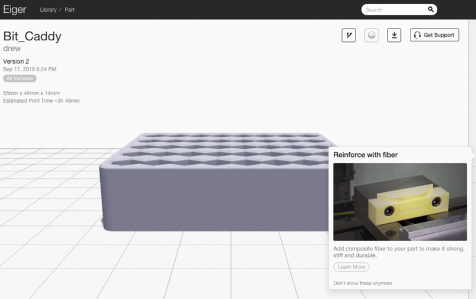This screenshot has width=476, height=299.
Task: Open Get Support with headset icon
Action: tap(434, 35)
